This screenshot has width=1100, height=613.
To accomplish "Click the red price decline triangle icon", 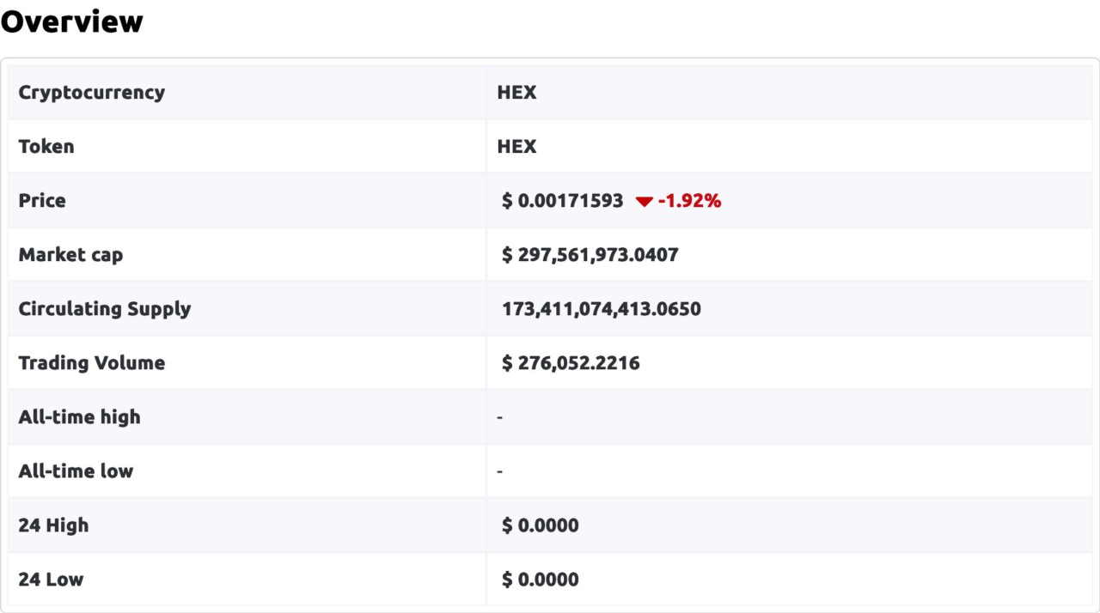I will (644, 201).
